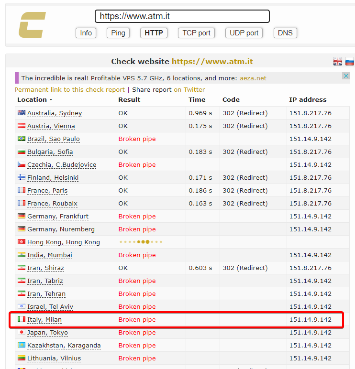The width and height of the screenshot is (355, 369).
Task: Switch language with the Russian flag icon
Action: tap(349, 61)
